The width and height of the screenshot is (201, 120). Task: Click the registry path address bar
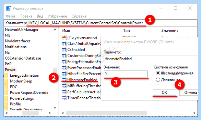tap(100, 23)
